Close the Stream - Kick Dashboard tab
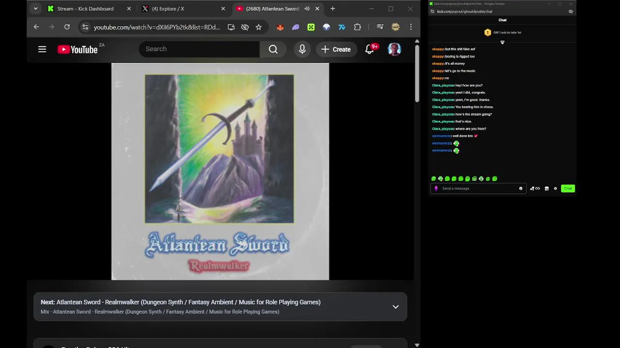 point(129,9)
